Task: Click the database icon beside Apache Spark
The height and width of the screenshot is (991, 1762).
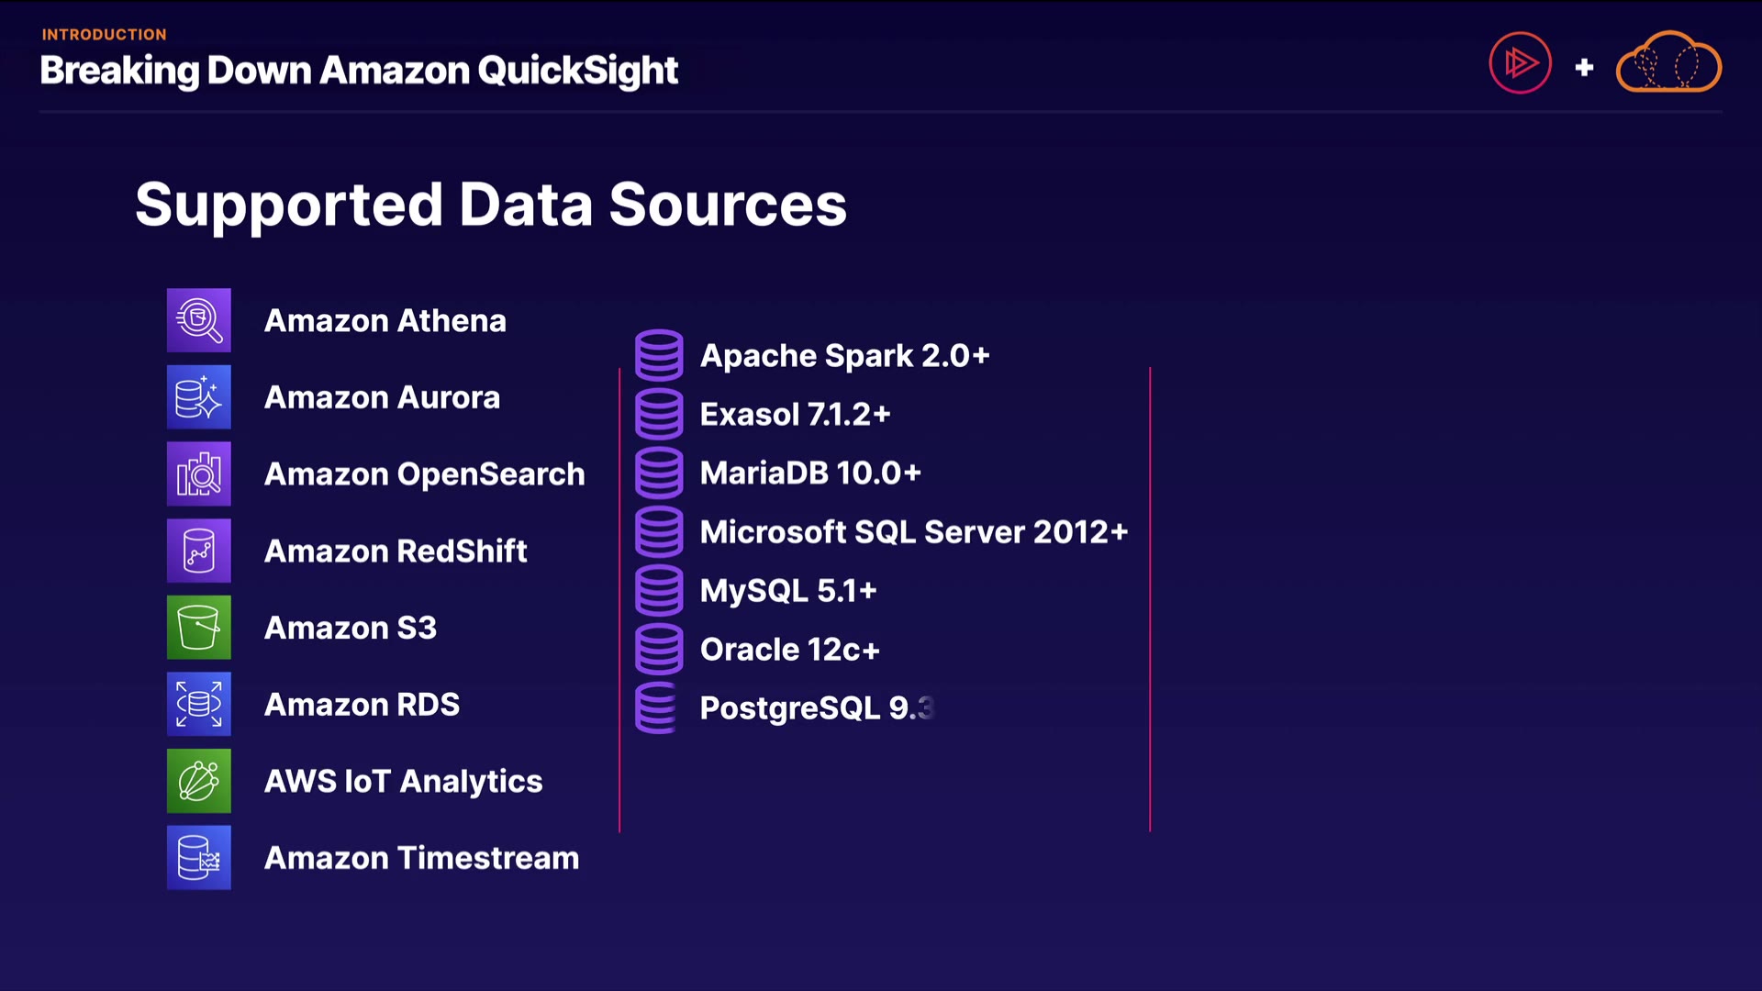Action: coord(659,355)
